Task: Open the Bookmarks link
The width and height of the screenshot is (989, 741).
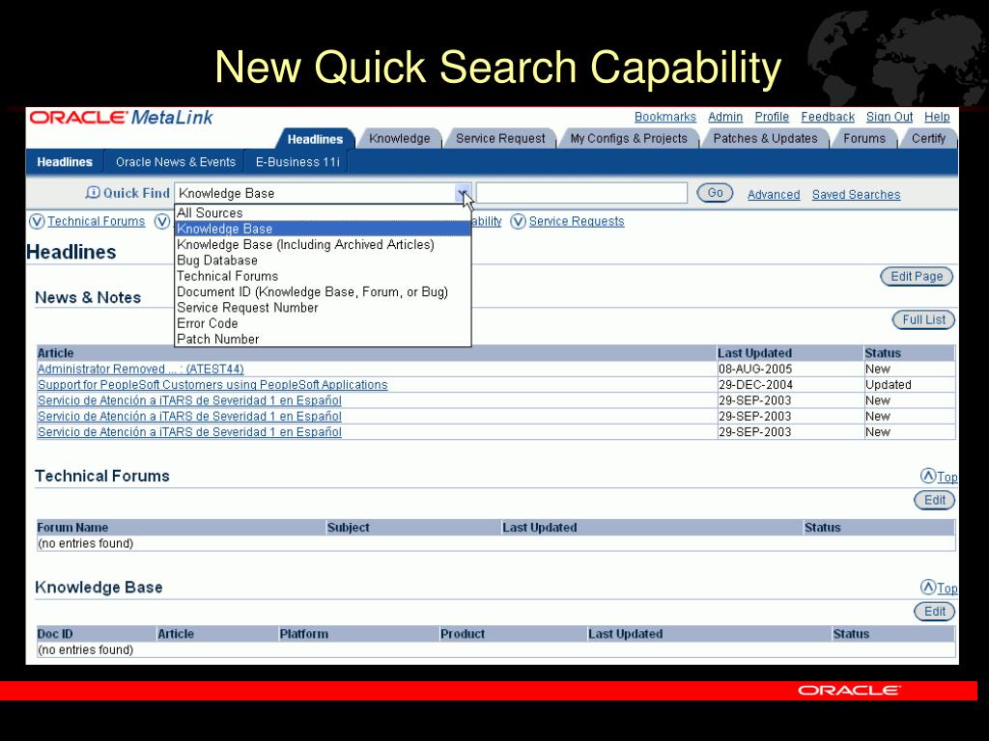Action: (664, 117)
